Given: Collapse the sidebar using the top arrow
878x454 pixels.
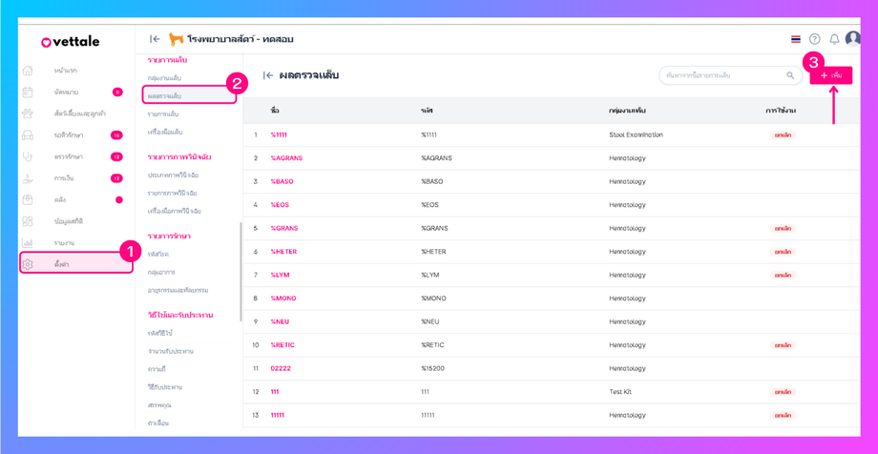Looking at the screenshot, I should [155, 39].
